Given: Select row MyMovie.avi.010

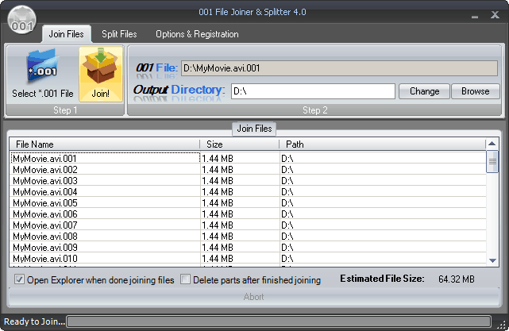Looking at the screenshot, I should 249,258.
